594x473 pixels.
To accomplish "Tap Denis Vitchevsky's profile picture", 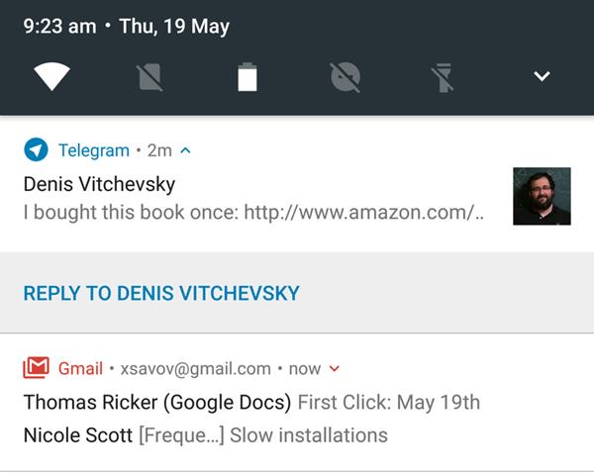I will tap(542, 196).
